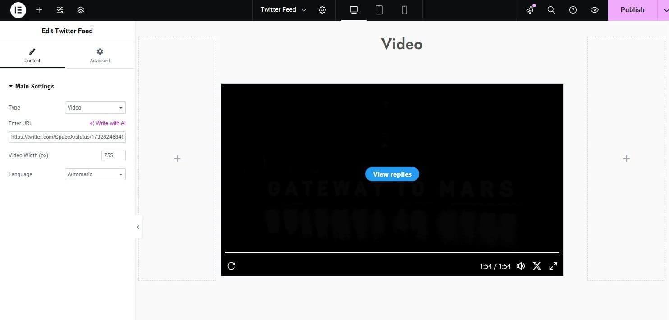Select the Video heading text
This screenshot has width=669, height=320.
[x=402, y=44]
